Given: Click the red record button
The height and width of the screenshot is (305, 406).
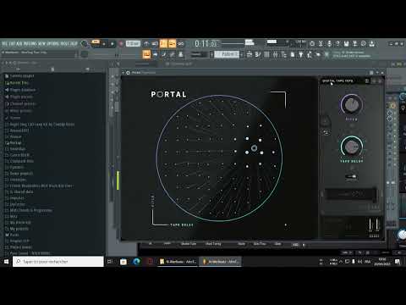Looking at the screenshot, I should [121, 44].
